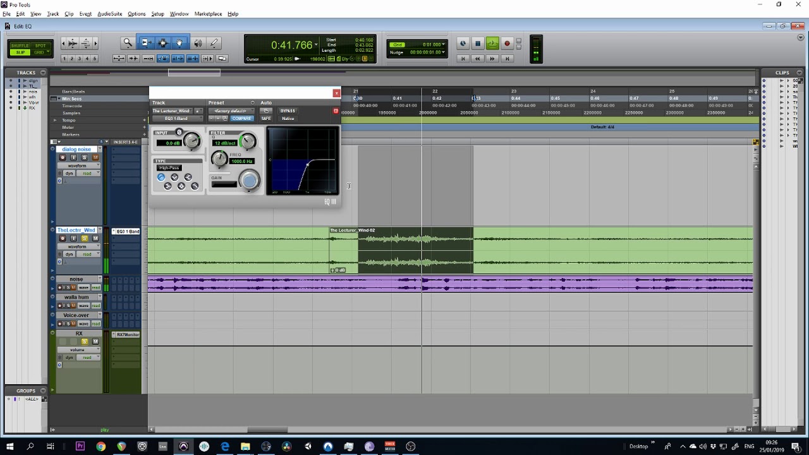This screenshot has width=809, height=455.
Task: Click the 1000.0 Hz frequency field
Action: (241, 161)
